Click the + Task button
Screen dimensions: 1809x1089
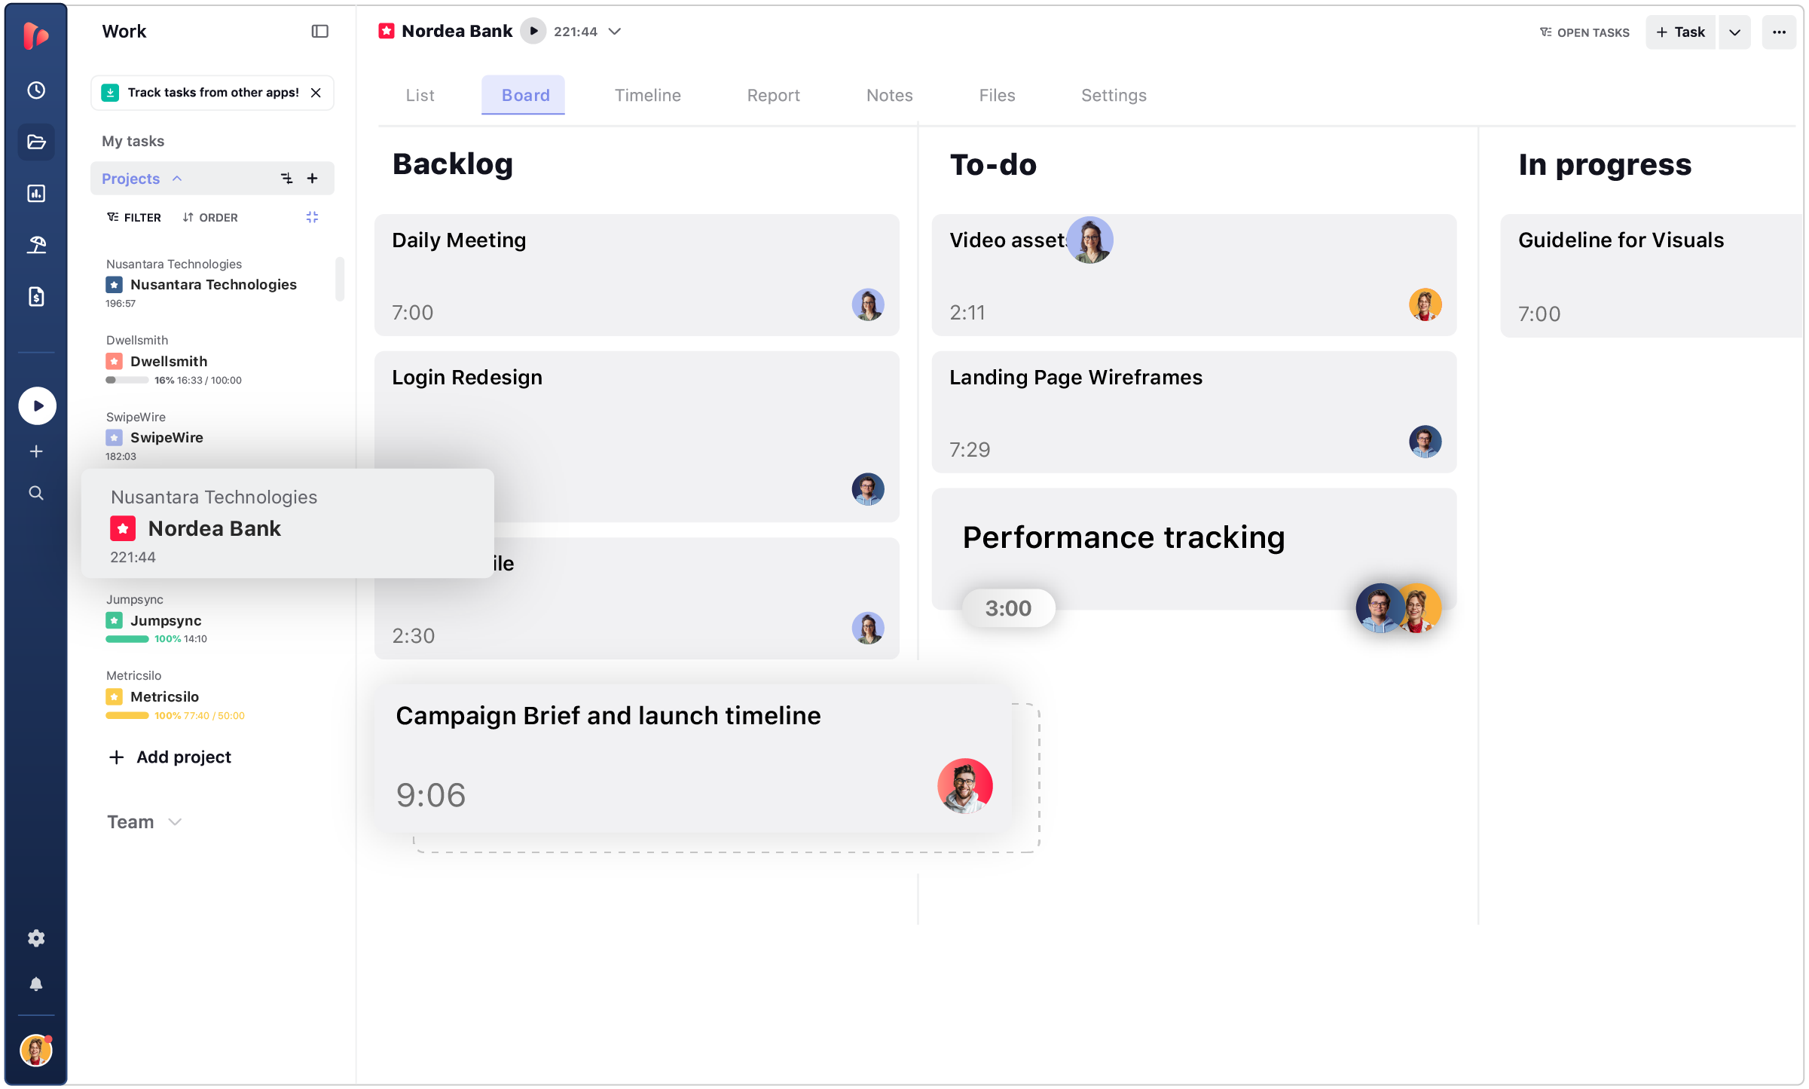pyautogui.click(x=1680, y=32)
